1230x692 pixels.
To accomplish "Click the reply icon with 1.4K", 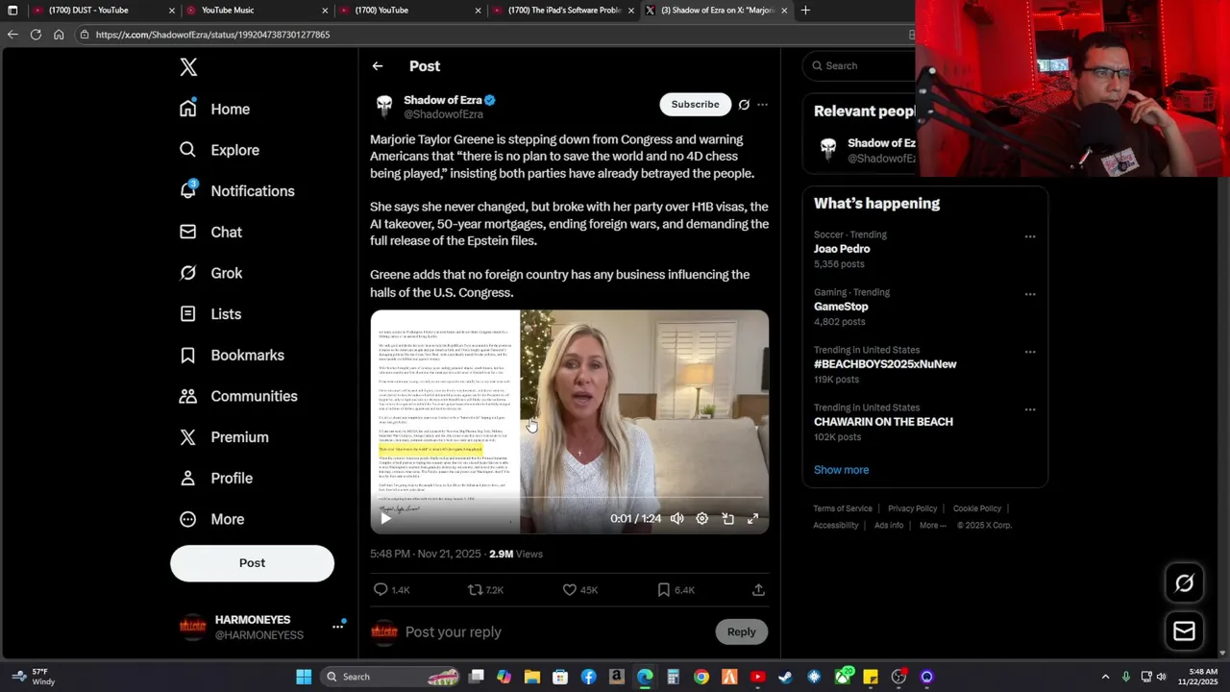I will pos(391,590).
